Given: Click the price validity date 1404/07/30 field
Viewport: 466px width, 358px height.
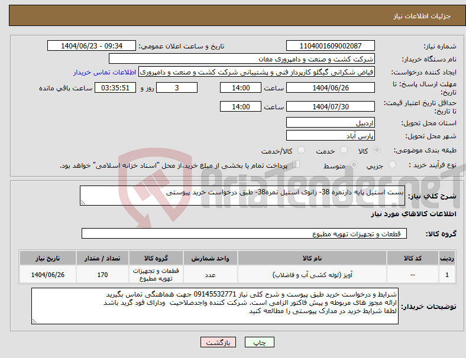Looking at the screenshot, I should tap(331, 106).
